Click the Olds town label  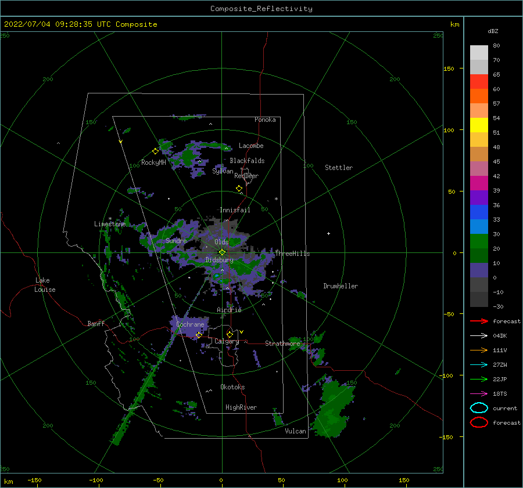tap(221, 242)
